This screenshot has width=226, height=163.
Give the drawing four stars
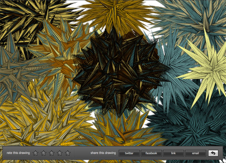coord(60,153)
